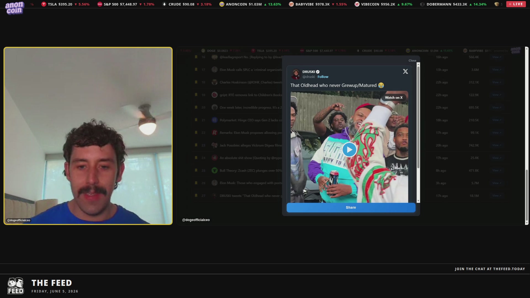Click the bookmark icon on row 21
The width and height of the screenshot is (530, 298).
tap(196, 120)
